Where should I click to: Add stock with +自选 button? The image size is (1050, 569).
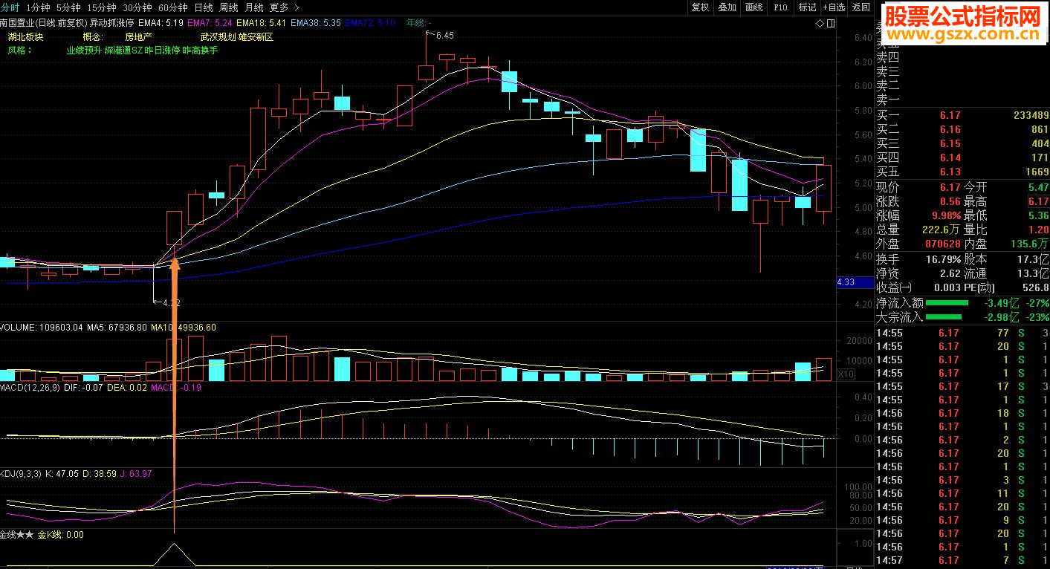835,7
